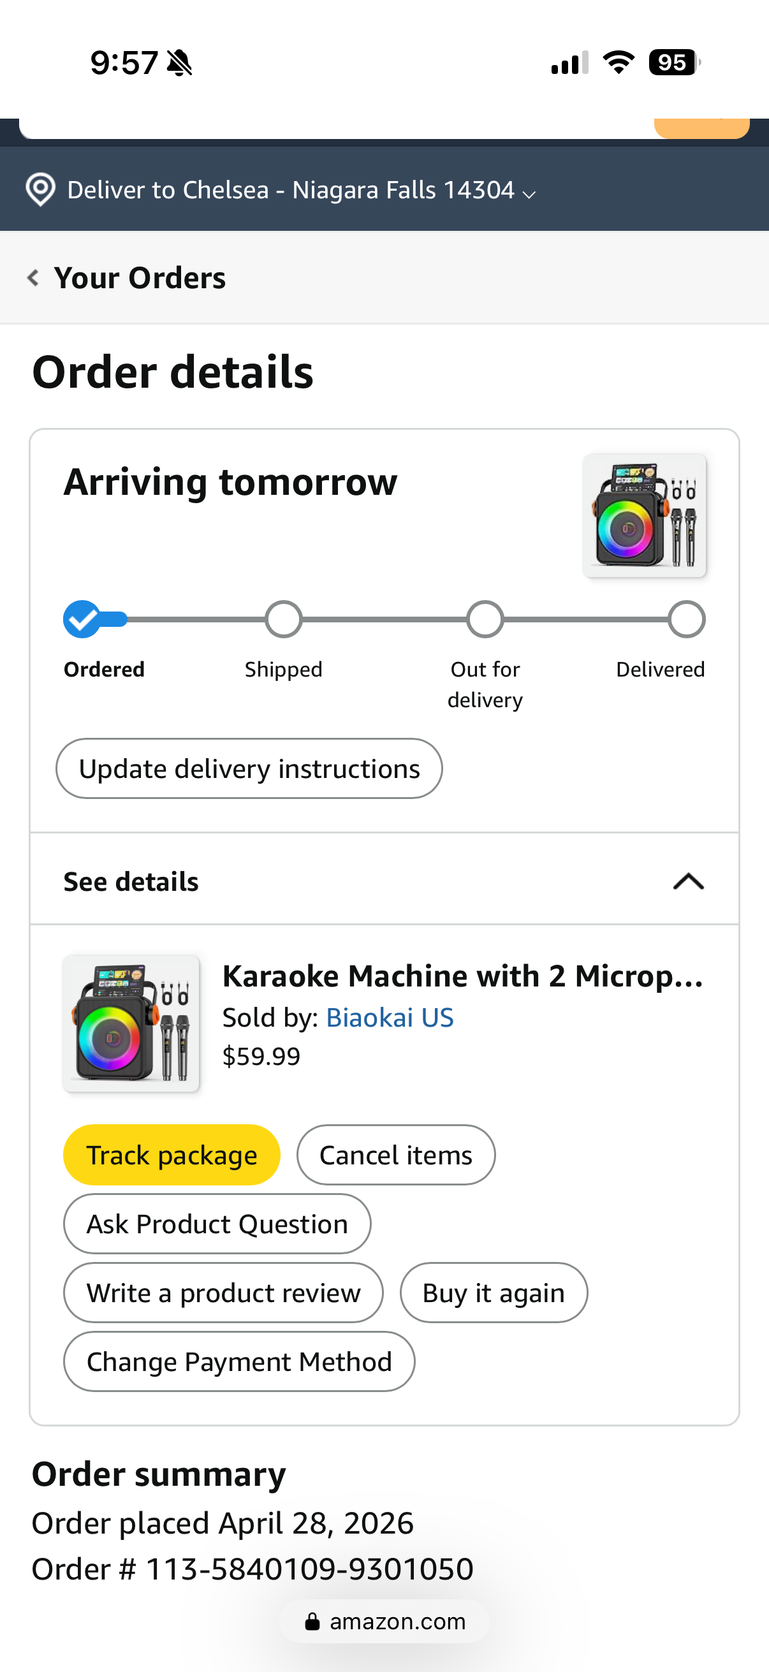Open the Your Orders page link
This screenshot has width=769, height=1672.
(x=140, y=278)
